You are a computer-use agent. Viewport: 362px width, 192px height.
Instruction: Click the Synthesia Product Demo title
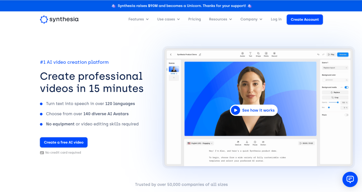coord(187,55)
